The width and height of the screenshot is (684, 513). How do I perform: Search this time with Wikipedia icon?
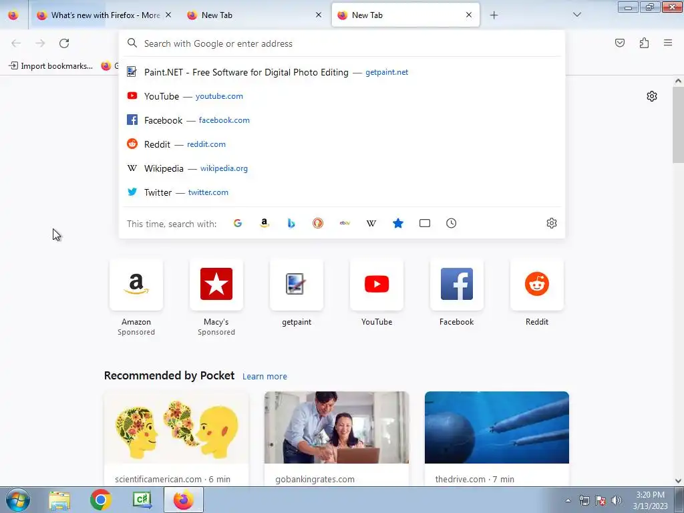click(371, 223)
